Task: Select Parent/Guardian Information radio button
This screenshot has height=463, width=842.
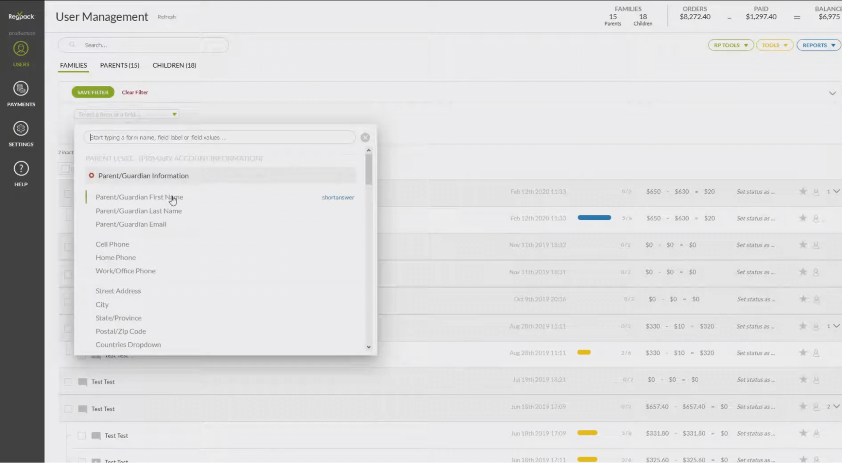Action: point(91,175)
